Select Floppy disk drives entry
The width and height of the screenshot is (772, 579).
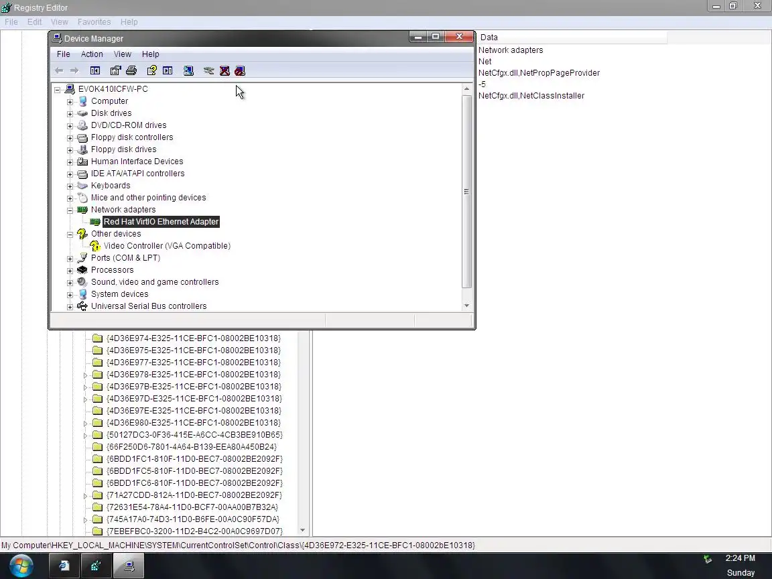tap(123, 149)
